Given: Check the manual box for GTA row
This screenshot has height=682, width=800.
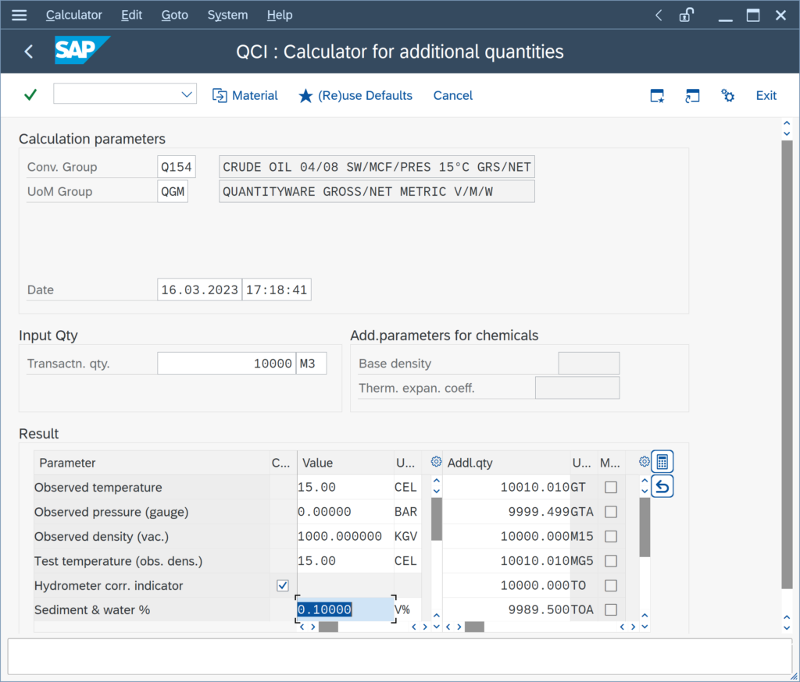Looking at the screenshot, I should click(x=611, y=512).
